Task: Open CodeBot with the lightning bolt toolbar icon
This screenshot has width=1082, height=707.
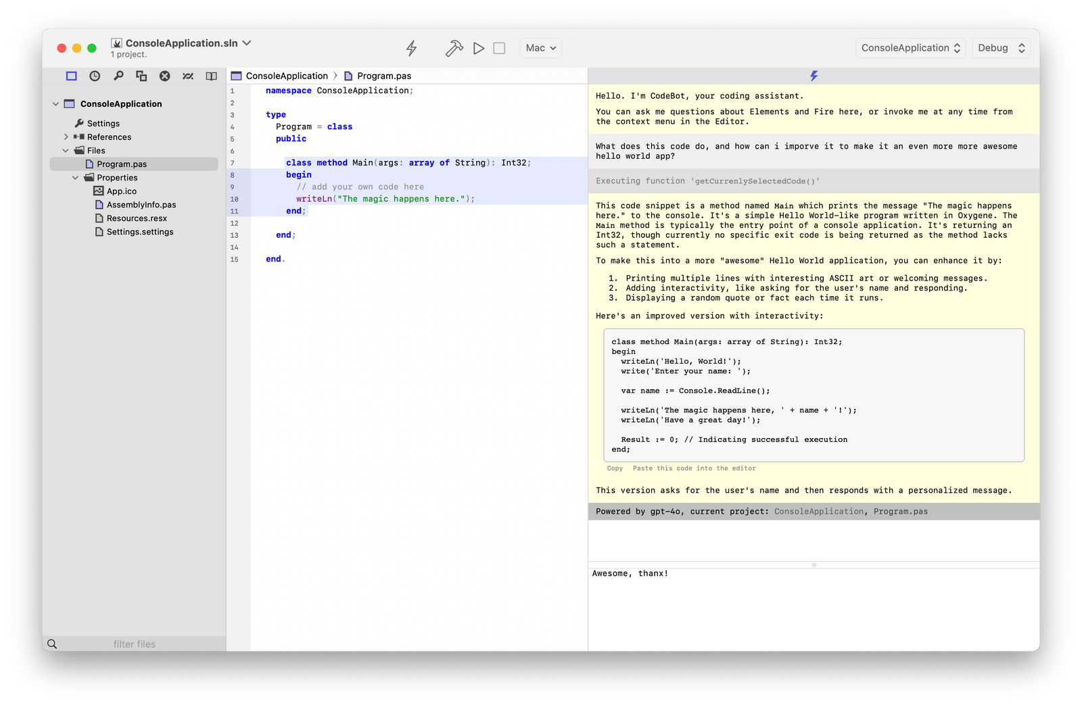Action: point(411,48)
